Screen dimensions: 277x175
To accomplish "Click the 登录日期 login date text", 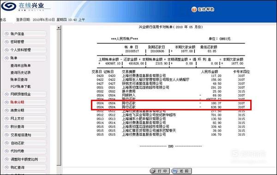I will point(50,20).
